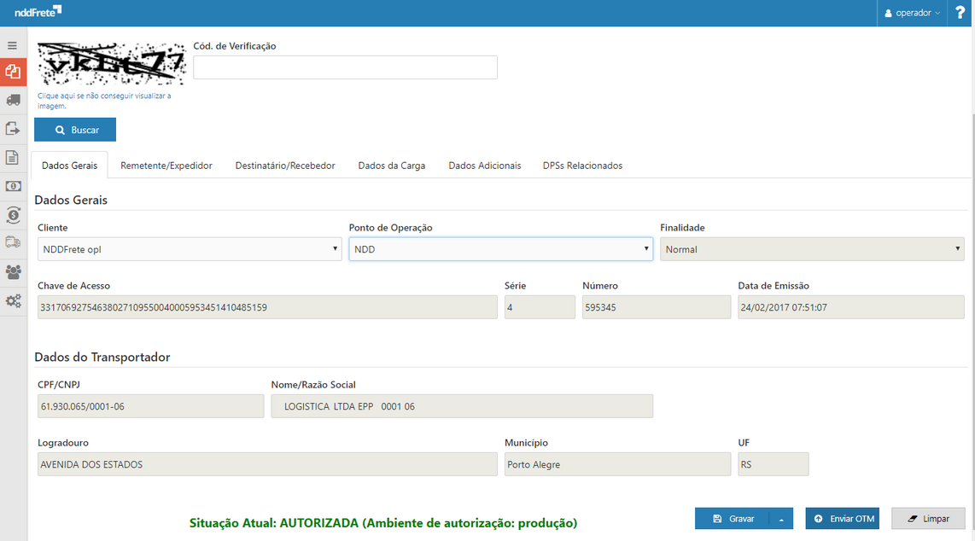975x541 pixels.
Task: Click inside the Cód. de Verificação field
Action: 345,67
